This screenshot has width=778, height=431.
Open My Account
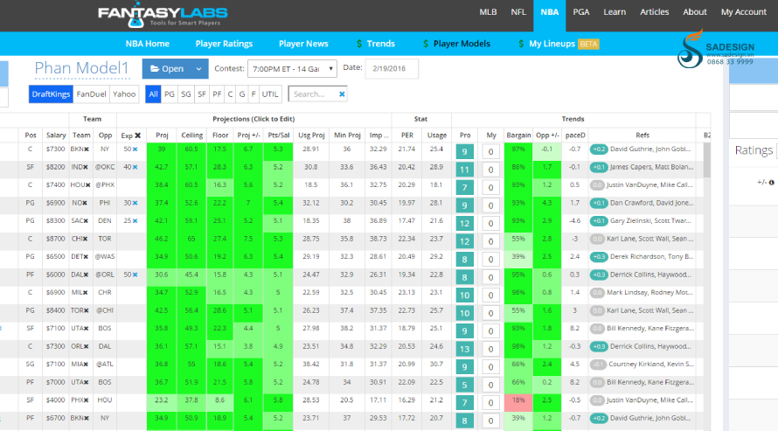pyautogui.click(x=743, y=12)
